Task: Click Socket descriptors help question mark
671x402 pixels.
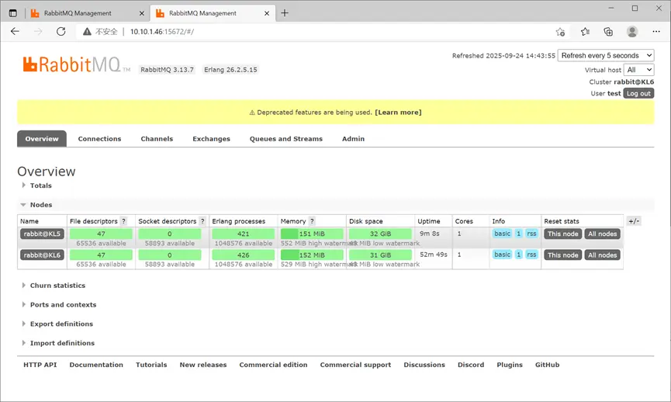Action: click(x=202, y=221)
